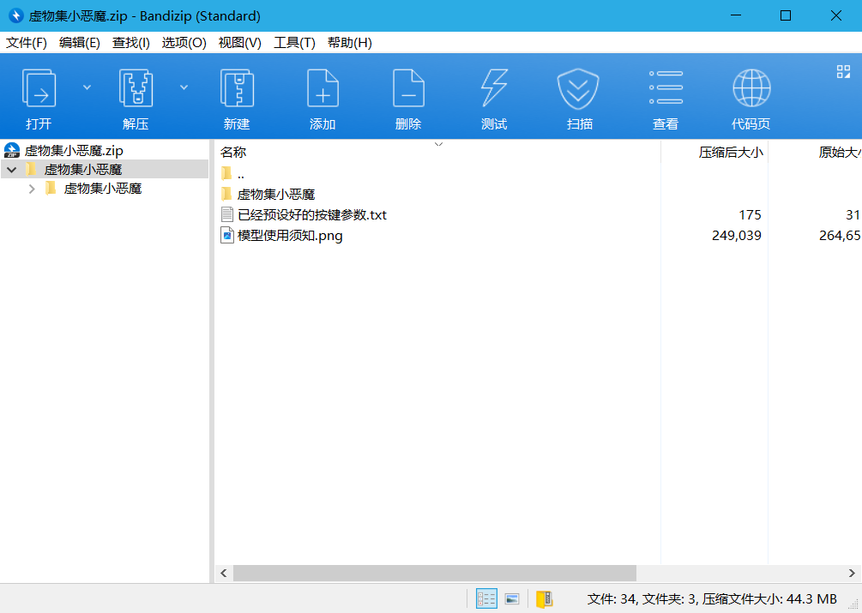This screenshot has width=862, height=613.
Task: Select the highlighted 虚物集小恶魔 tree folder
Action: point(83,170)
